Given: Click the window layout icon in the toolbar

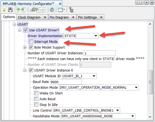Looking at the screenshot, I should 60,10.
